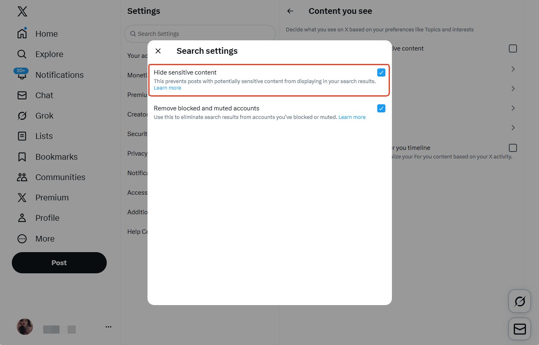This screenshot has width=539, height=345.
Task: Open the floating Messages button
Action: (x=519, y=329)
